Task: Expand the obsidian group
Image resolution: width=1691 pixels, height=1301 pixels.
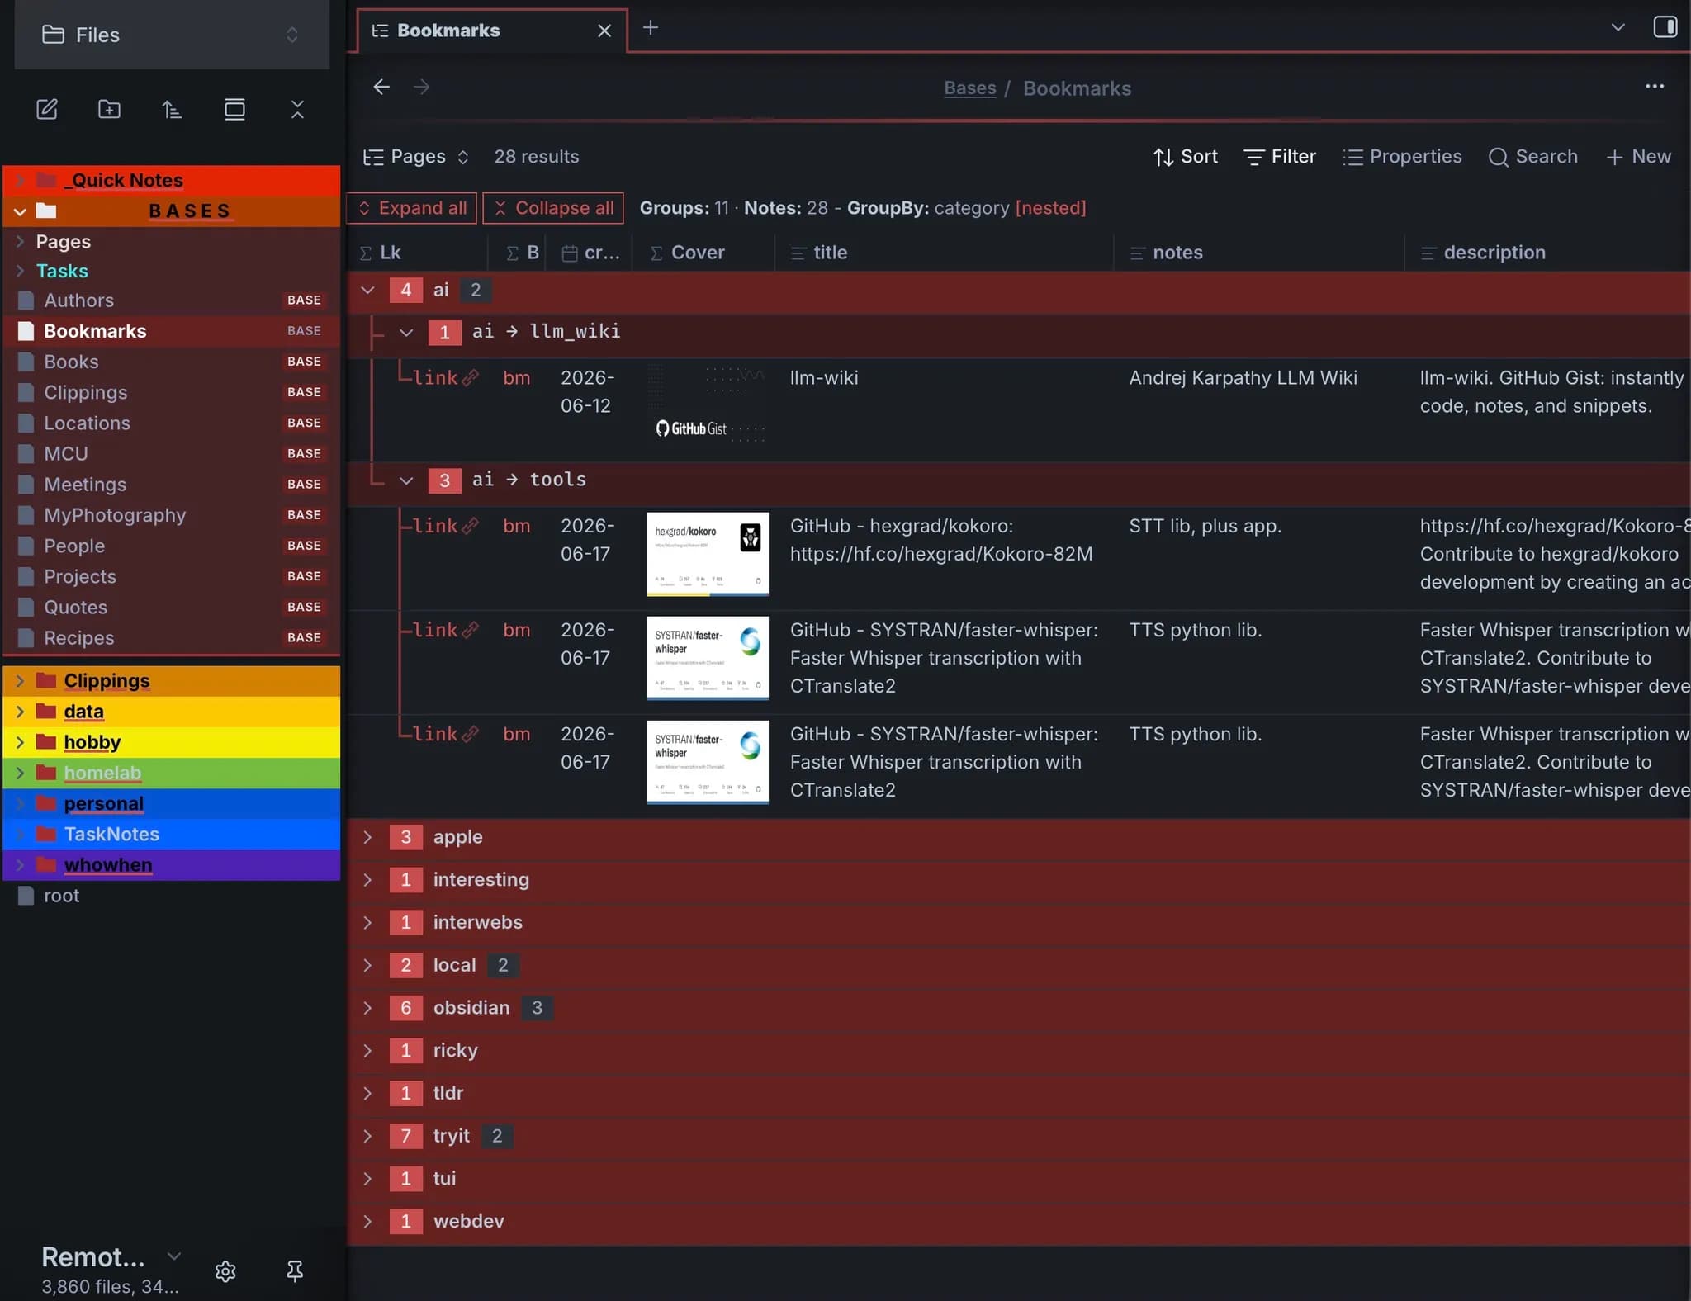Action: tap(368, 1008)
